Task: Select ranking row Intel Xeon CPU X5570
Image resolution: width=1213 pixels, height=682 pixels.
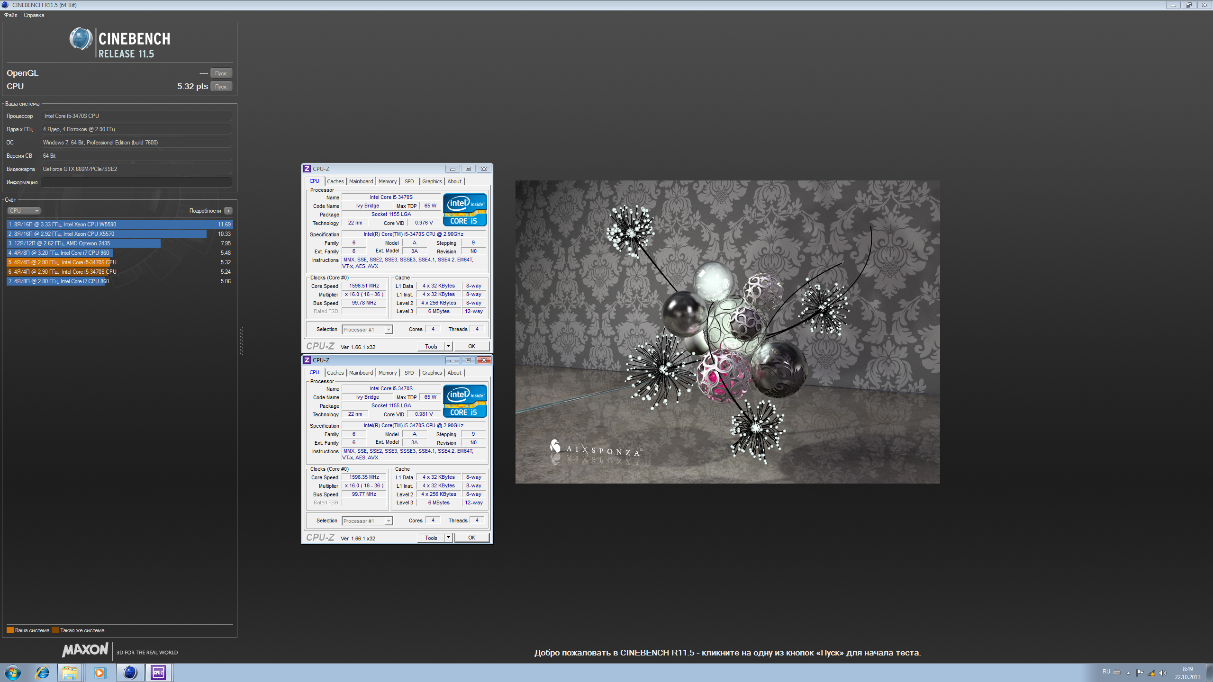Action: pyautogui.click(x=120, y=234)
